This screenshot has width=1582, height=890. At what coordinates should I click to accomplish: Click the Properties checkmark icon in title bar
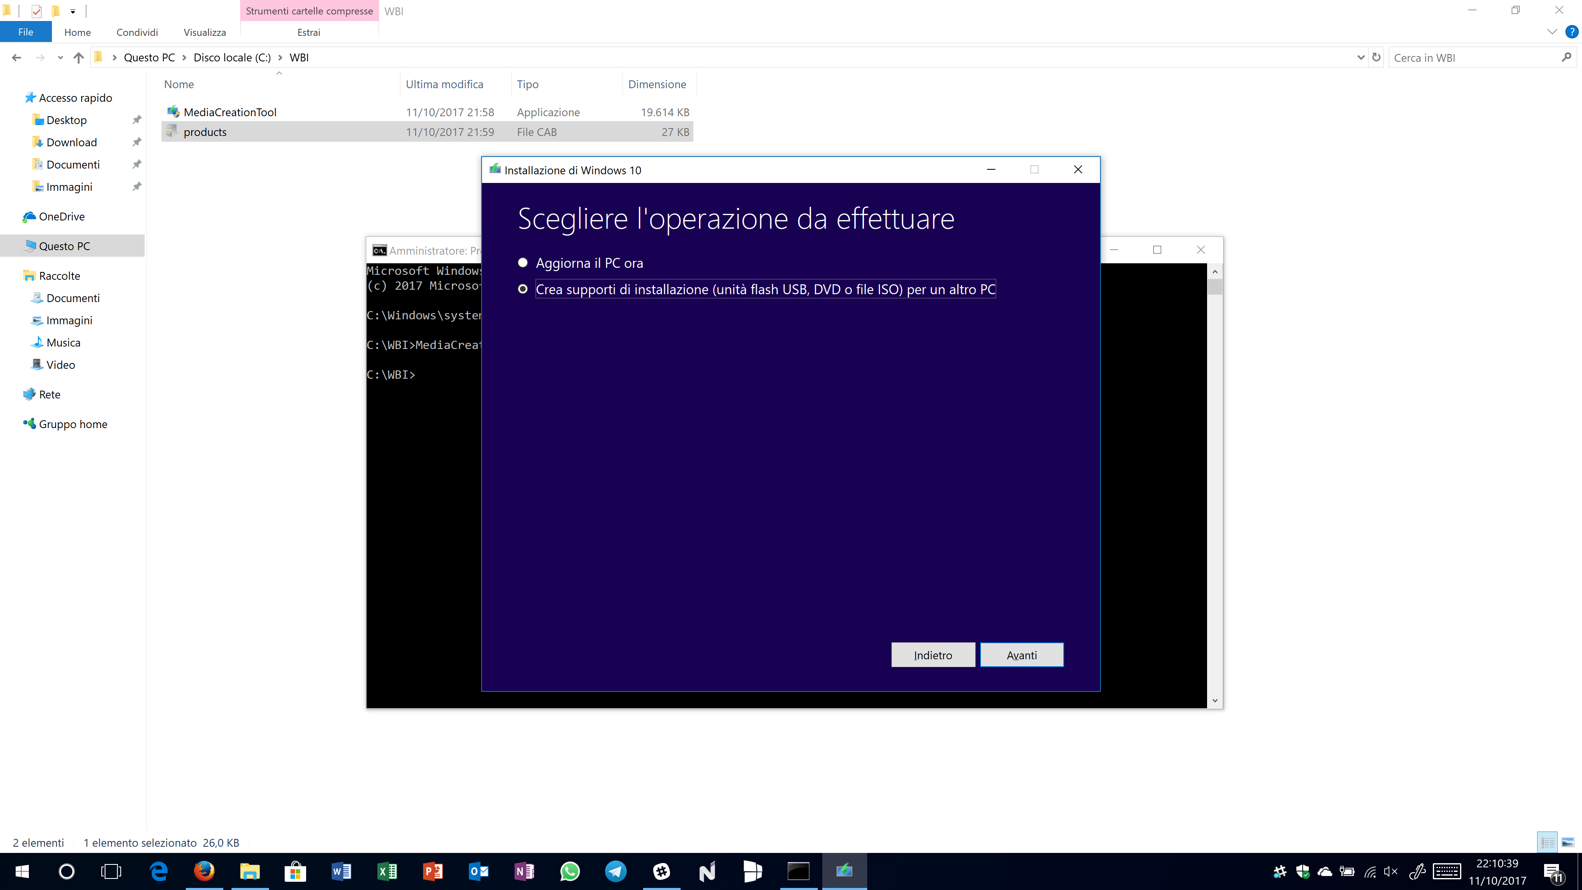click(36, 11)
